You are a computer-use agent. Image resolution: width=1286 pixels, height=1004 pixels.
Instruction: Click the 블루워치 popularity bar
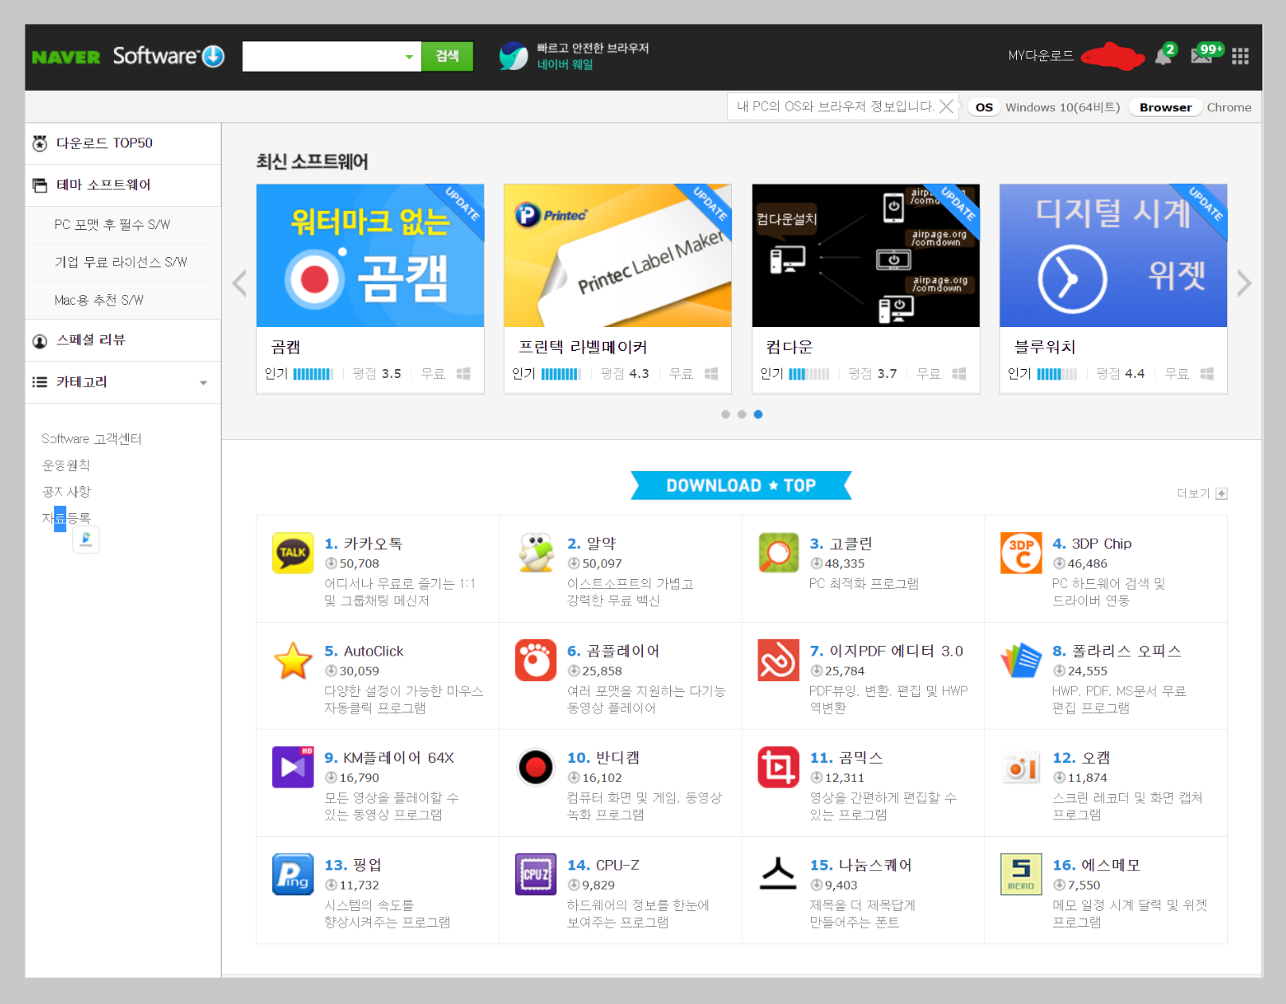pos(1057,374)
